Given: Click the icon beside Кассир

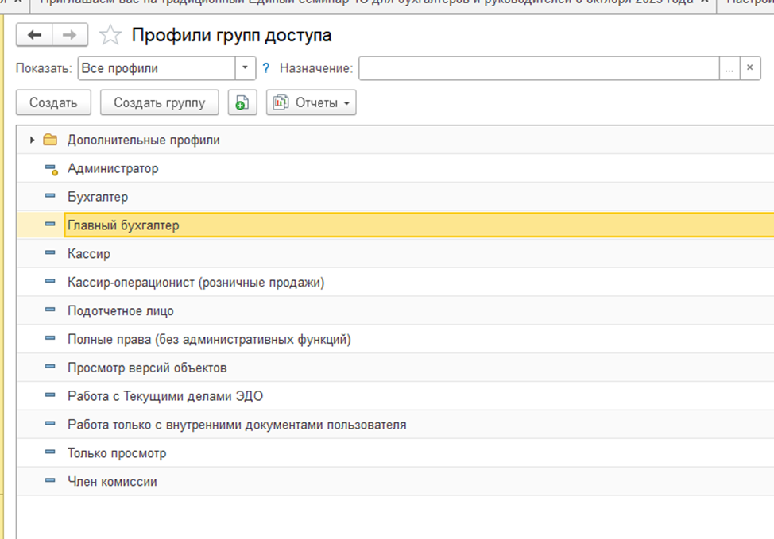Looking at the screenshot, I should (x=50, y=252).
